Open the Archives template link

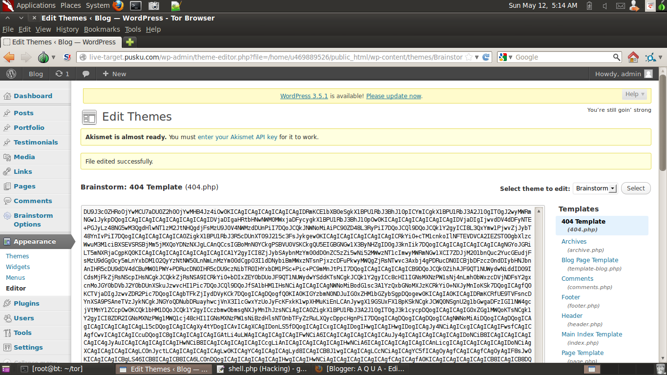[x=574, y=241]
